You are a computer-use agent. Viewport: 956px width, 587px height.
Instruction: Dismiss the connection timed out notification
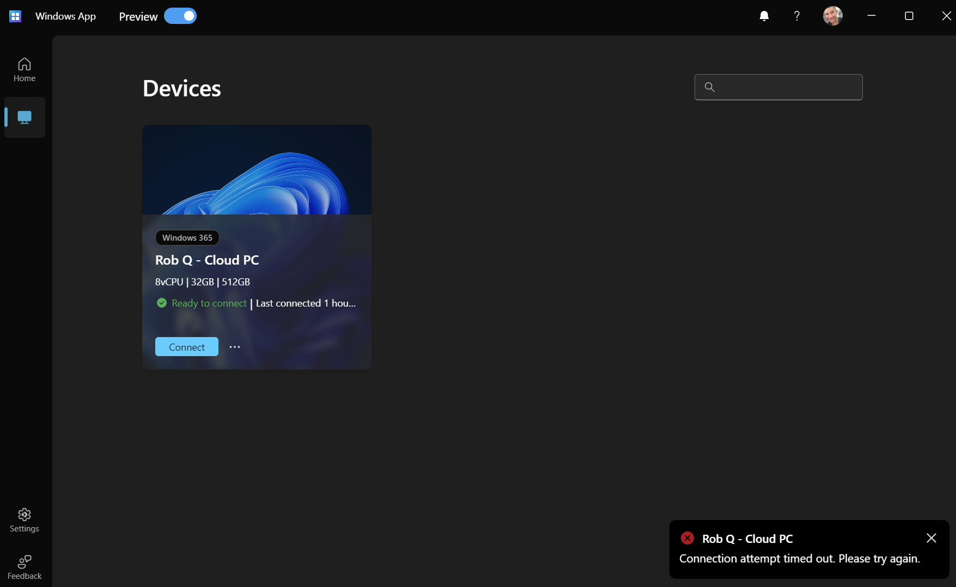coord(931,538)
